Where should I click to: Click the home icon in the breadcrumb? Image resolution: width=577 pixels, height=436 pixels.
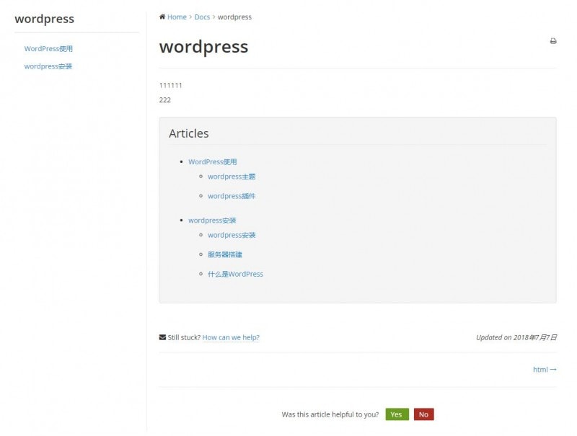(162, 17)
